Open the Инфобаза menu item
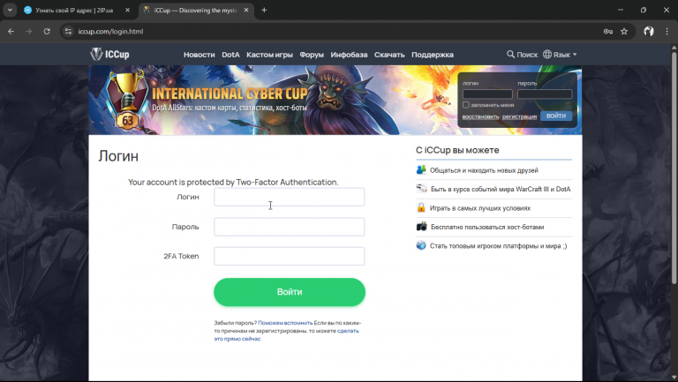This screenshot has height=382, width=678. coord(349,55)
